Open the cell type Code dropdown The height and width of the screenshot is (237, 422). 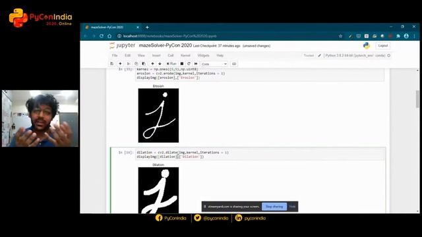pos(214,64)
